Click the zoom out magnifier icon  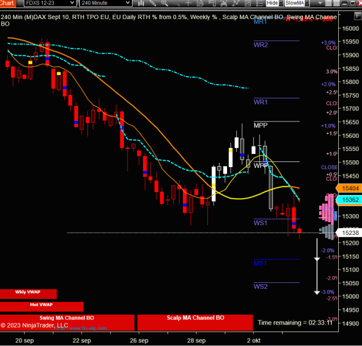177,3
